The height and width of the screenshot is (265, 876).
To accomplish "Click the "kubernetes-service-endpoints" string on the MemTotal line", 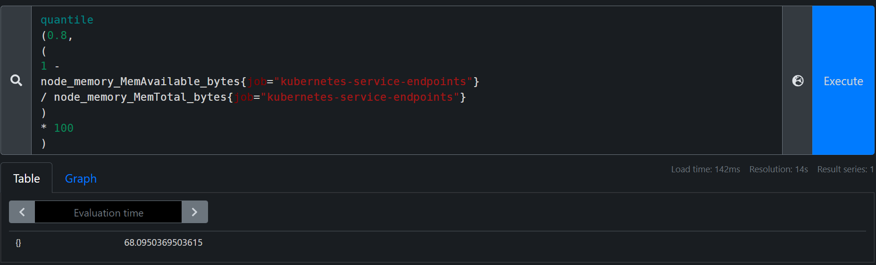I will click(x=360, y=97).
